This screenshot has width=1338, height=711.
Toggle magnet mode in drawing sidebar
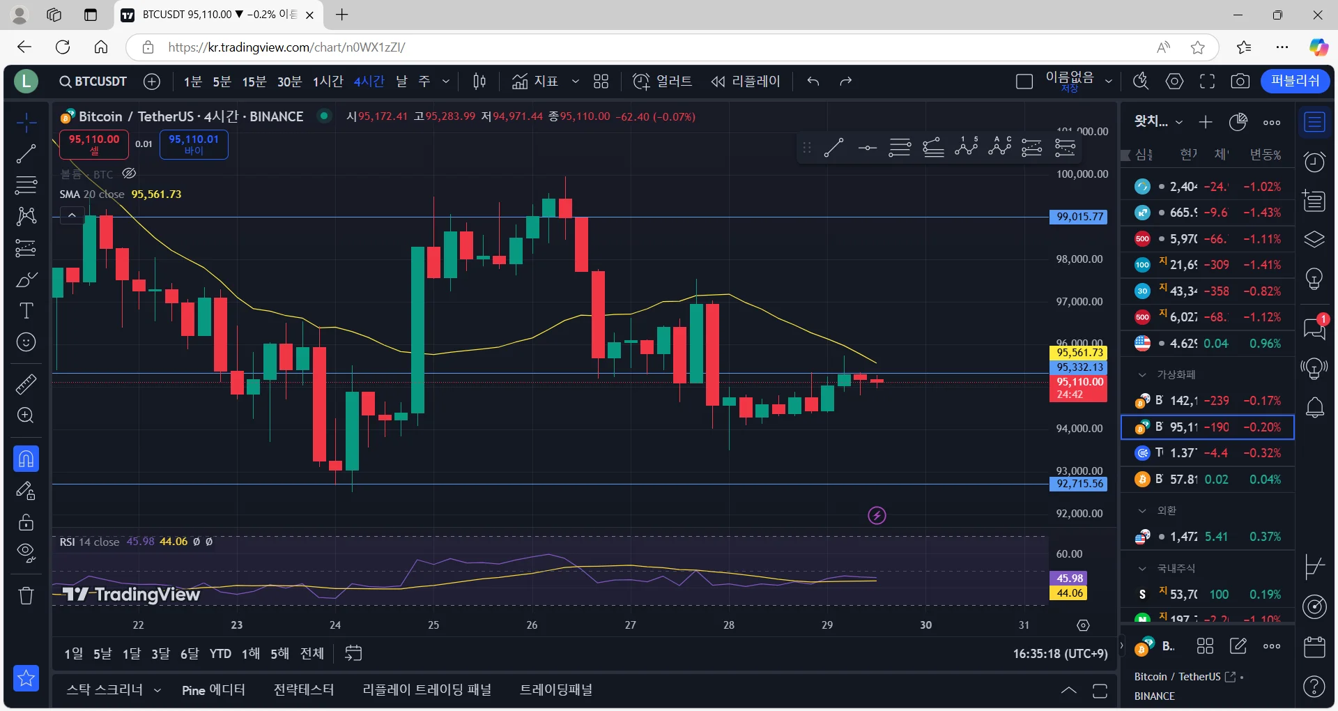[26, 459]
